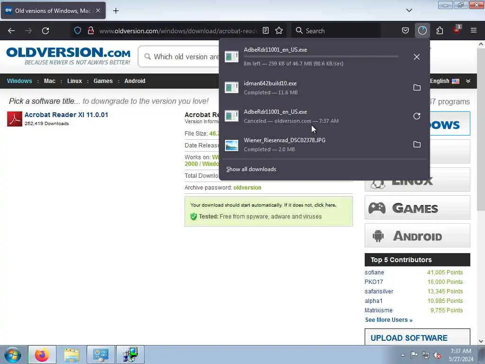Image resolution: width=485 pixels, height=364 pixels.
Task: Click Show all downloads
Action: click(x=251, y=169)
